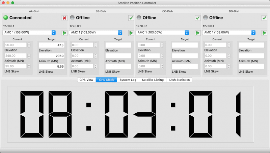Switch to the GPS View tab
This screenshot has width=270, height=153.
86,80
